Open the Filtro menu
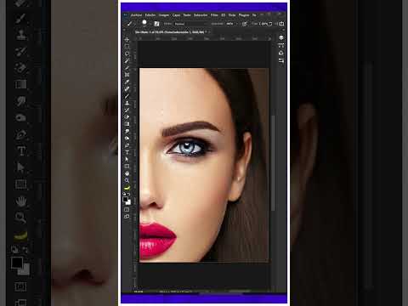Viewport: 408px width, 306px height. click(x=214, y=15)
